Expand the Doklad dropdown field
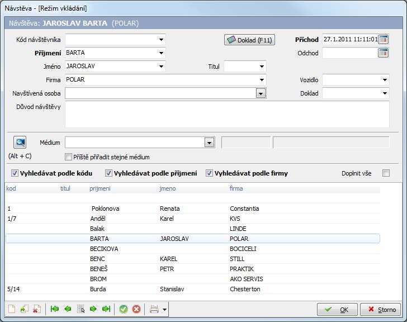This screenshot has height=322, width=407. (x=385, y=93)
